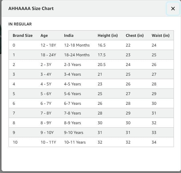Select the 6 - 7Y age cell
Viewport: 181px width, 173px height.
click(46, 103)
